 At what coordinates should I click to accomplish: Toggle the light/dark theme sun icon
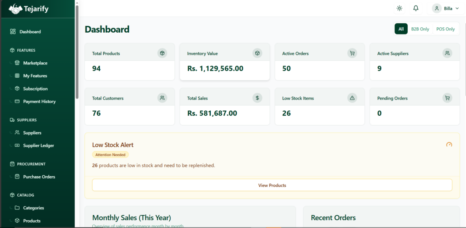click(x=399, y=8)
